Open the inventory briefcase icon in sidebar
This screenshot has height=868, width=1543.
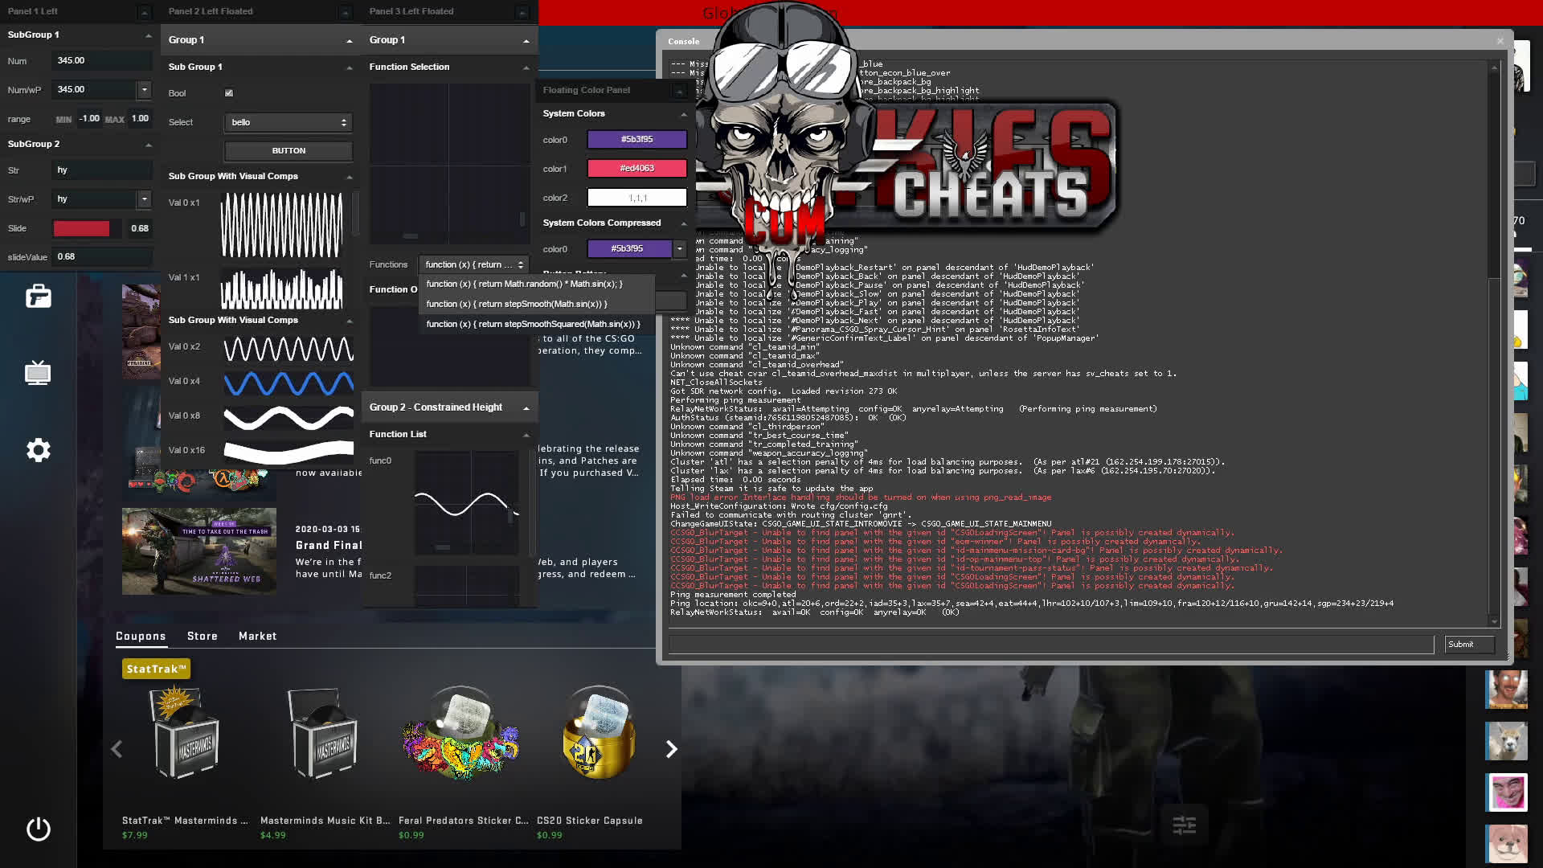38,297
